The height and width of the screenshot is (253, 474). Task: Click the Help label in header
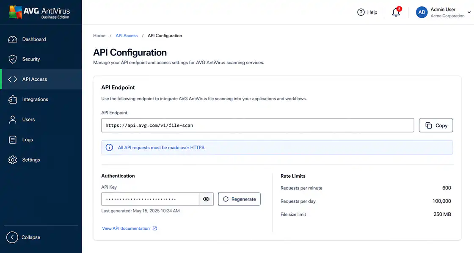coord(372,12)
